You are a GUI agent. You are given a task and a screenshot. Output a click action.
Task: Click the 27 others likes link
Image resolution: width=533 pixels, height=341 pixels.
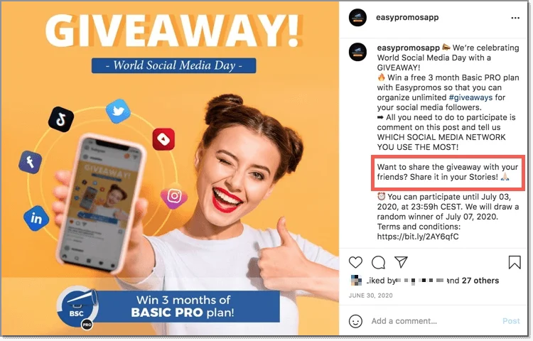[x=480, y=281]
